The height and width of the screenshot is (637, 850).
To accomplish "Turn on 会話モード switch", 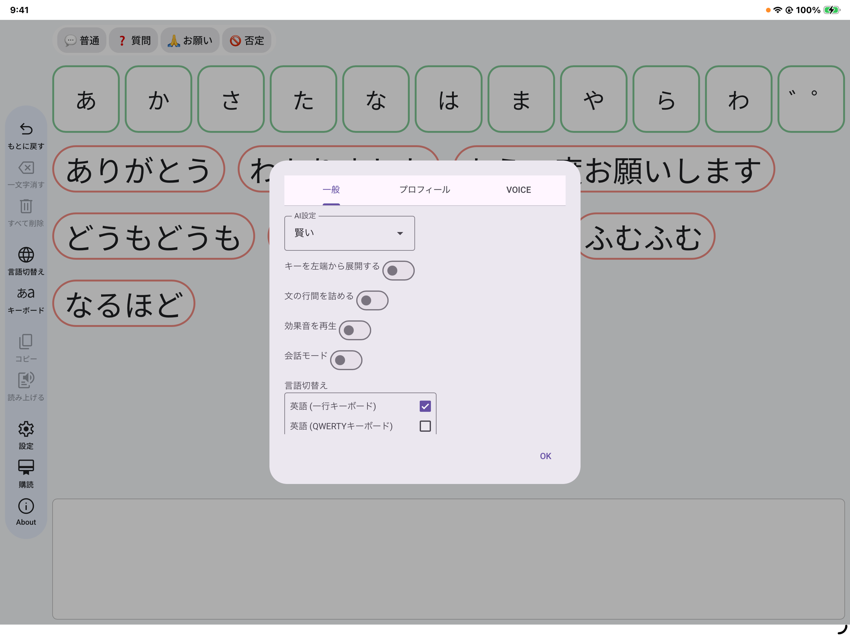I will point(346,360).
